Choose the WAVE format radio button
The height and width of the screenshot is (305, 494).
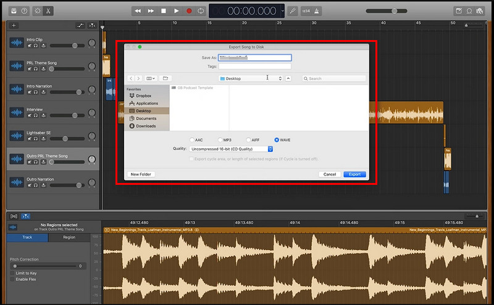[x=277, y=140]
